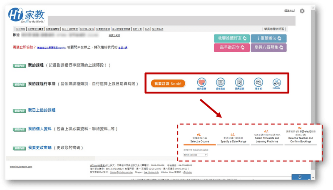Select step 03 Select Timeslots and Learning Platforms
The width and height of the screenshot is (333, 190).
click(x=266, y=137)
